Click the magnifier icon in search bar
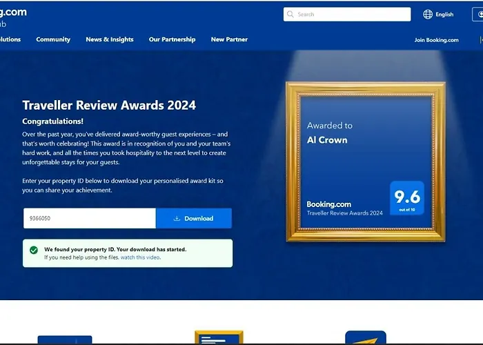Screen dimensions: 483x345 pos(290,14)
